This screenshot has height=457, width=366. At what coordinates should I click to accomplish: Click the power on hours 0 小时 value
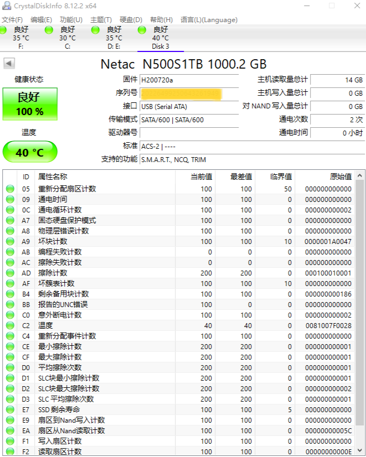pyautogui.click(x=337, y=133)
